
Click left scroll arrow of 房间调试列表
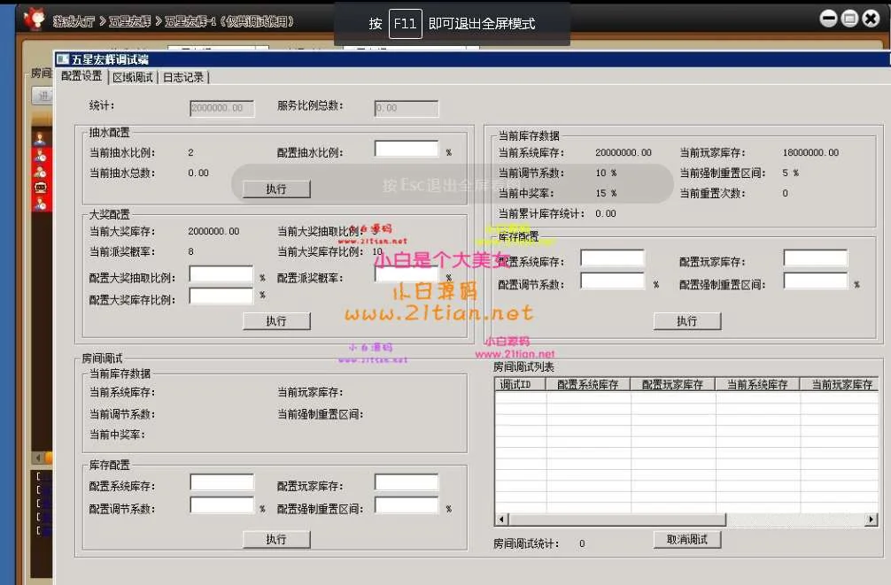[501, 520]
